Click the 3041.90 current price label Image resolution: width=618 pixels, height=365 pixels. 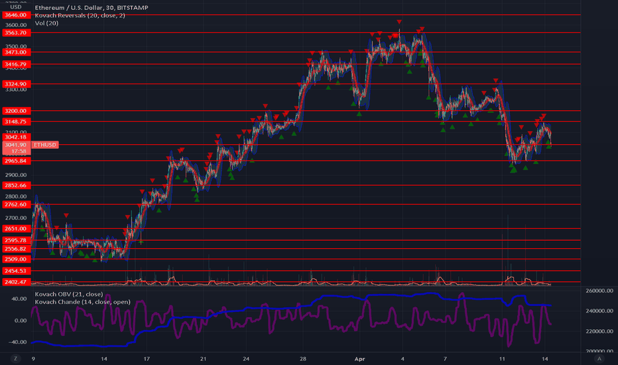[x=16, y=145]
